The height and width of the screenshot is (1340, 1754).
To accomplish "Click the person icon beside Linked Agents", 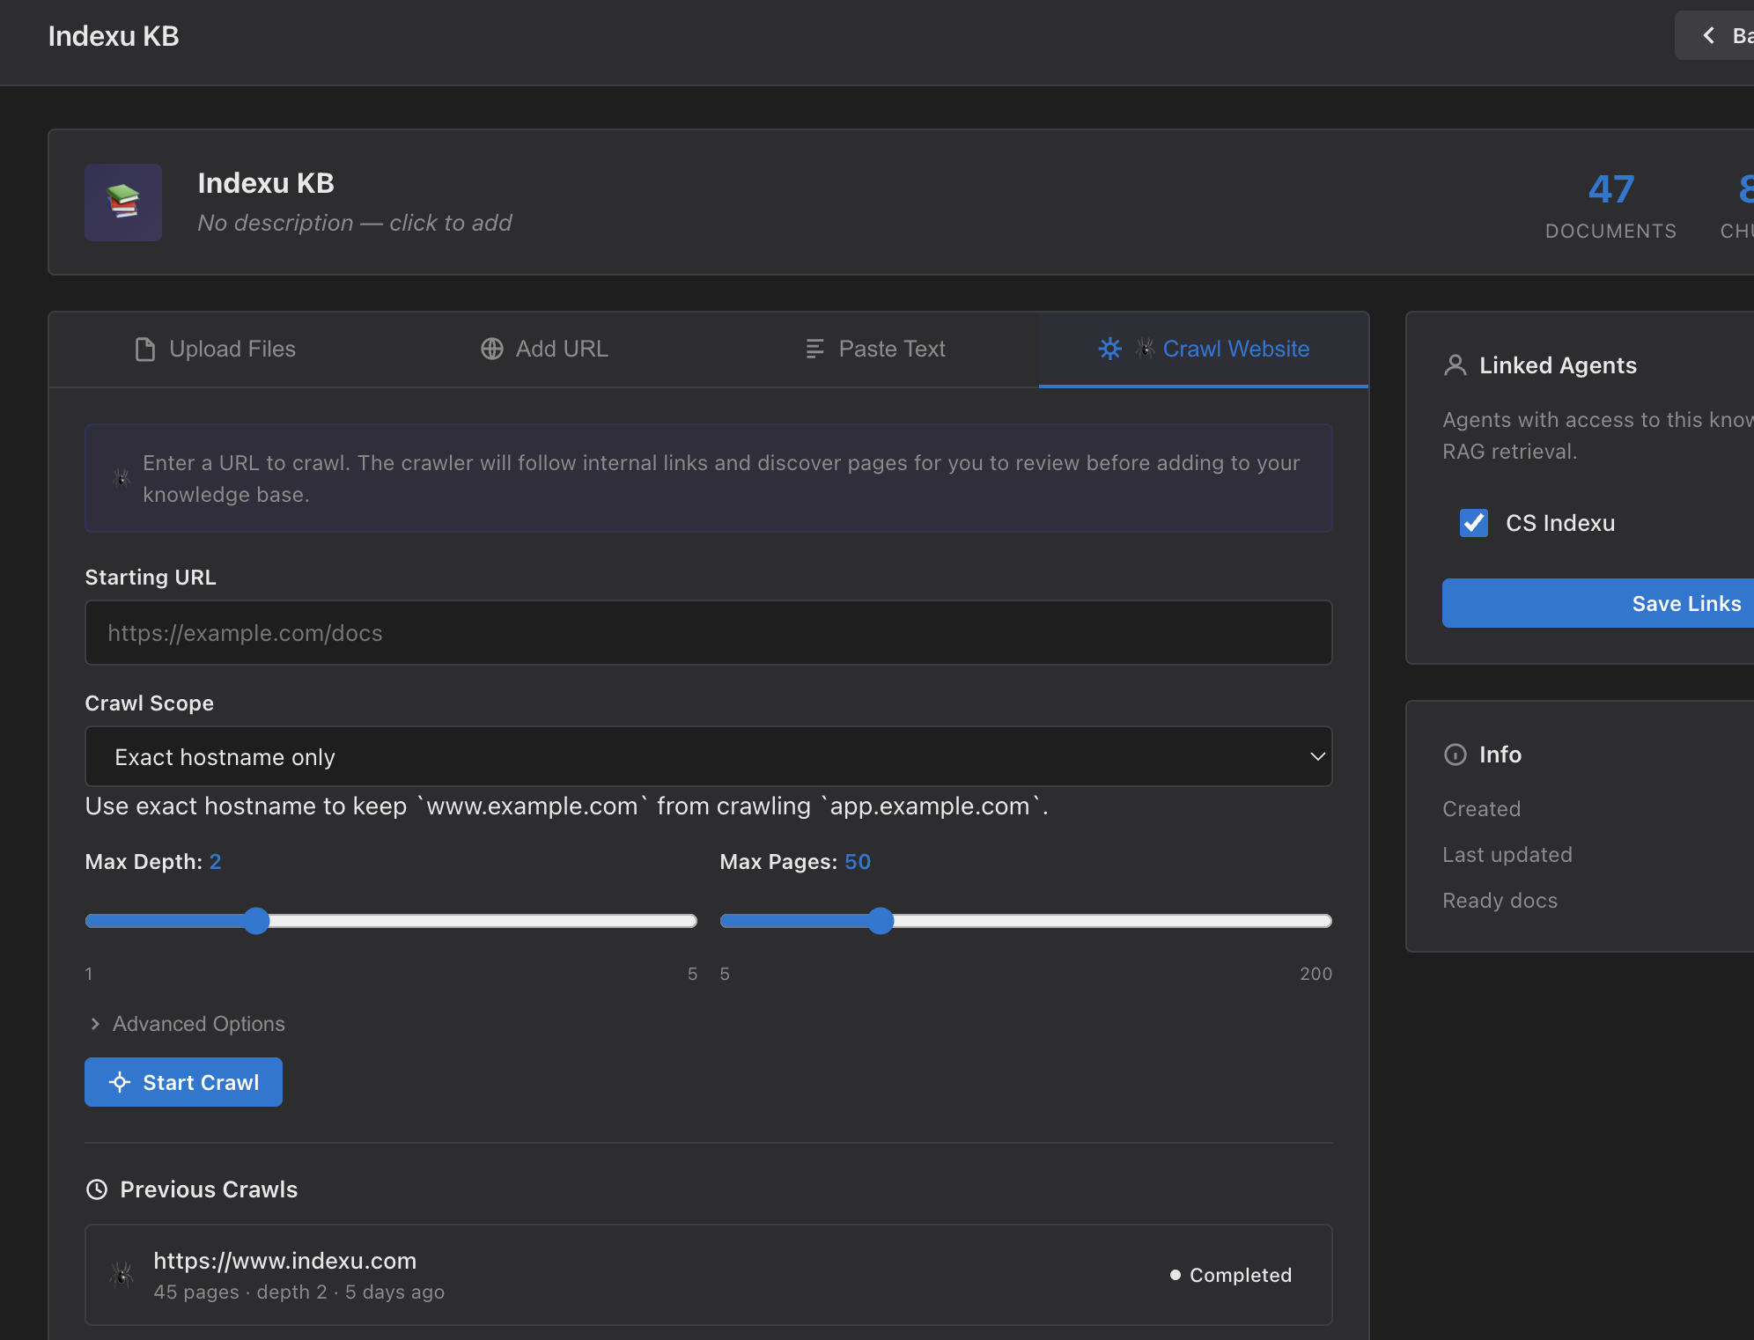I will point(1456,364).
